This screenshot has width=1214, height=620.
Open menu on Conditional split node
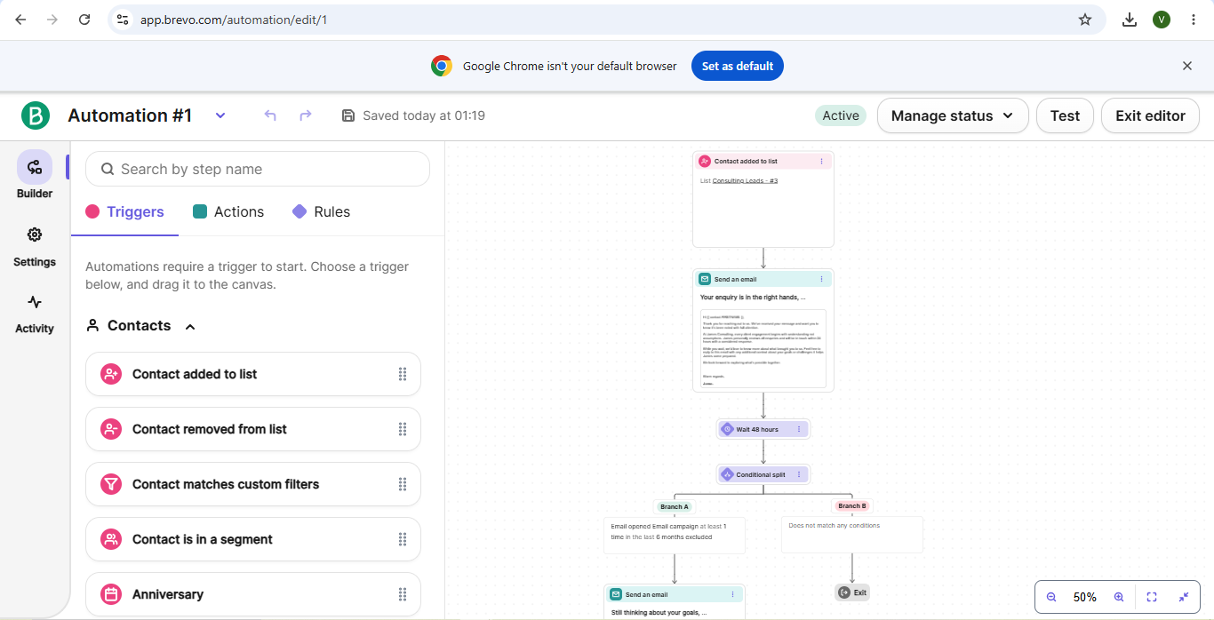(799, 474)
